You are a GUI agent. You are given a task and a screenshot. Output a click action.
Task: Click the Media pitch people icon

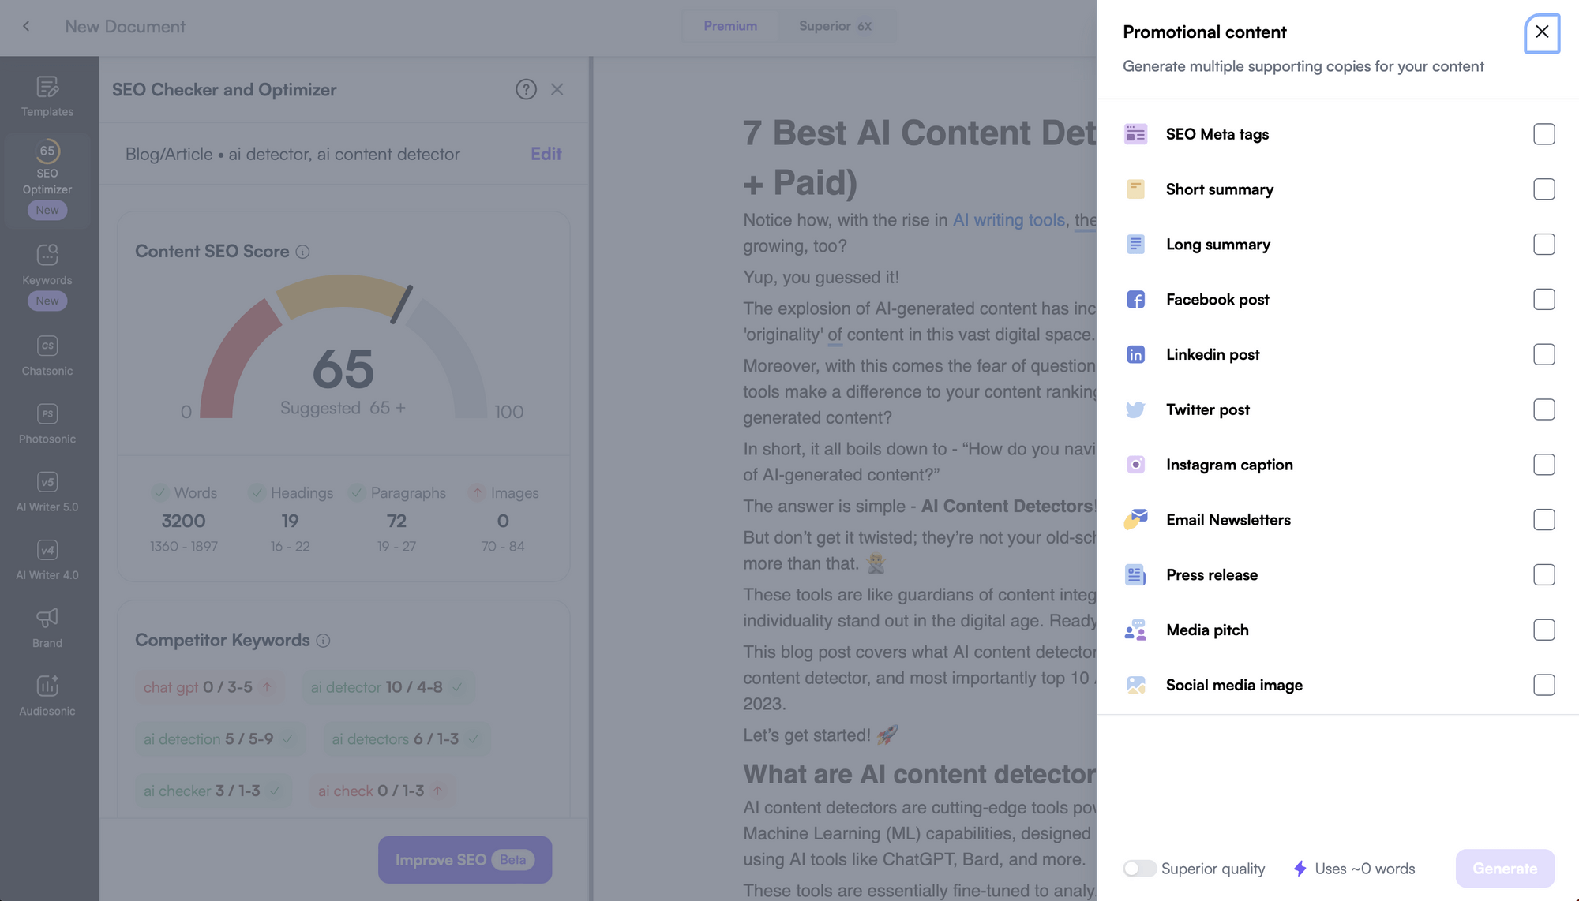tap(1135, 630)
